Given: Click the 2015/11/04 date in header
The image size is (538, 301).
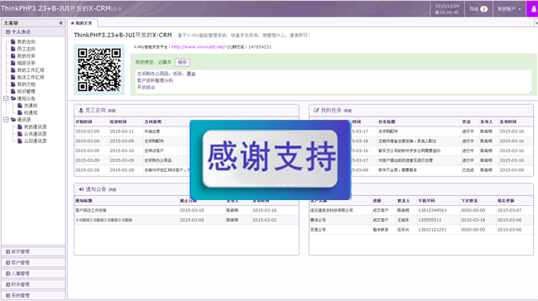Looking at the screenshot, I should click(447, 6).
